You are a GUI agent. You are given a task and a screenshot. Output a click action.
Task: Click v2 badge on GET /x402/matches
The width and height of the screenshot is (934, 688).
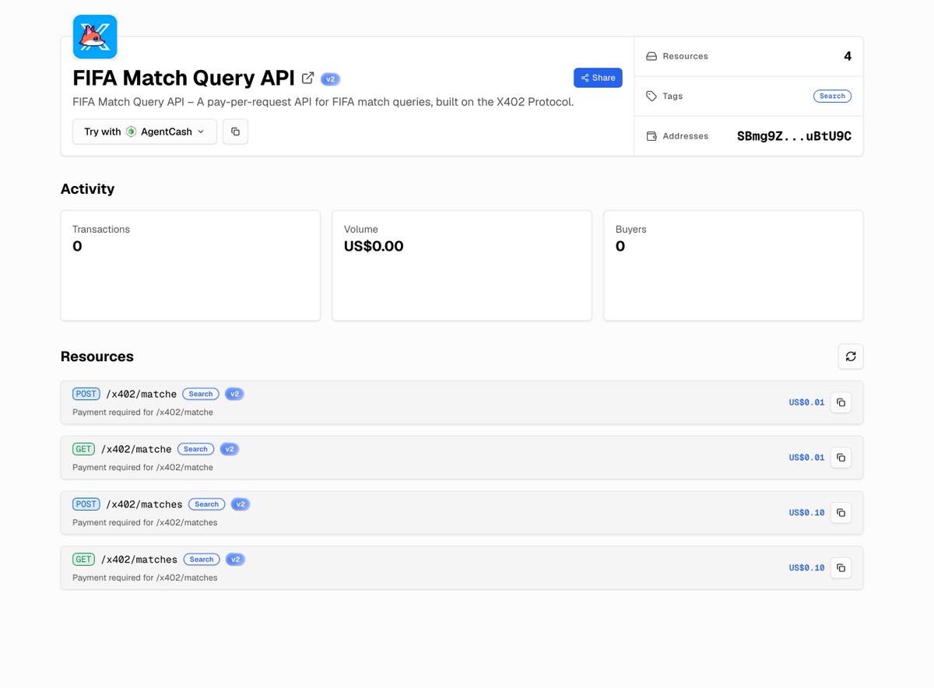click(235, 560)
